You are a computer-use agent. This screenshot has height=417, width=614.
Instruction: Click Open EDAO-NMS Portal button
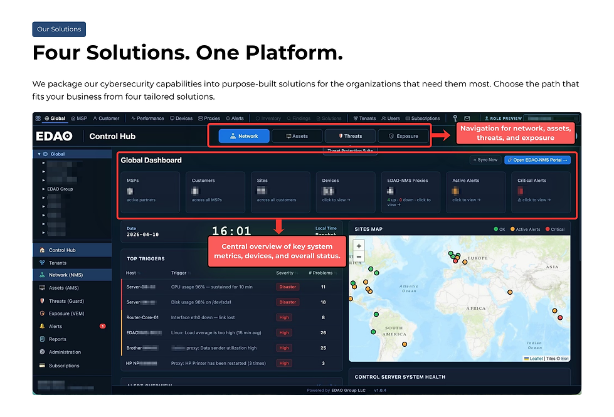(537, 160)
